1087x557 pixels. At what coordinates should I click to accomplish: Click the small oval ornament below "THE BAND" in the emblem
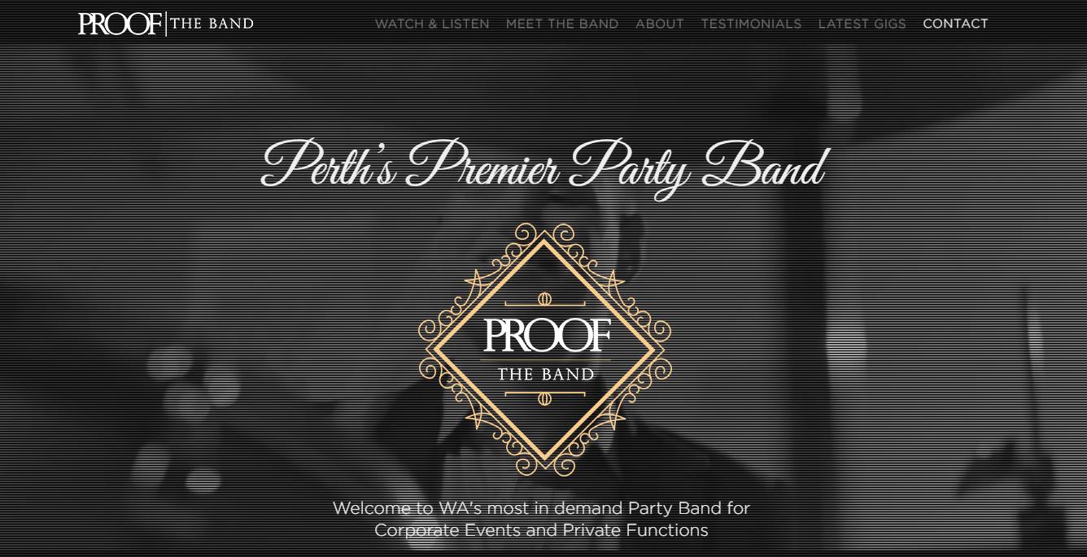544,399
